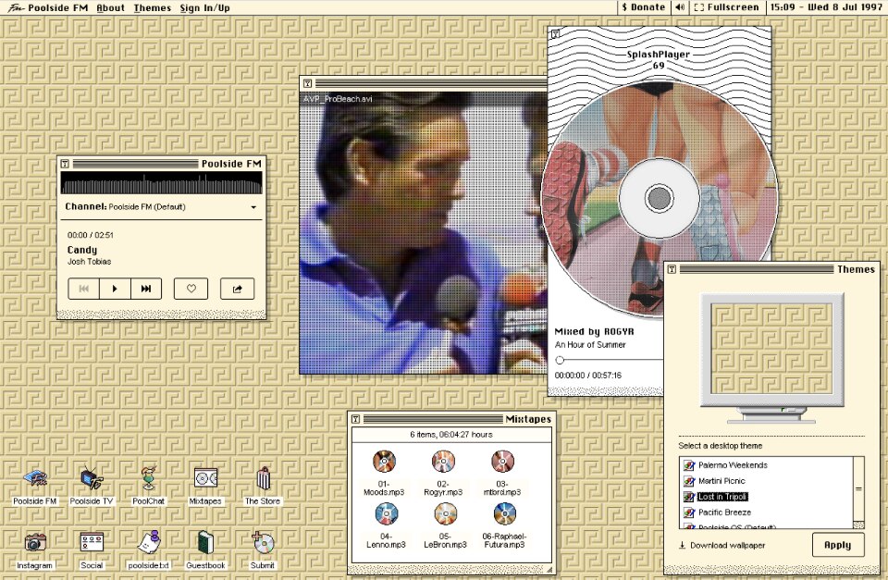
Task: Click Sign In/Up in the menu bar
Action: [x=204, y=7]
